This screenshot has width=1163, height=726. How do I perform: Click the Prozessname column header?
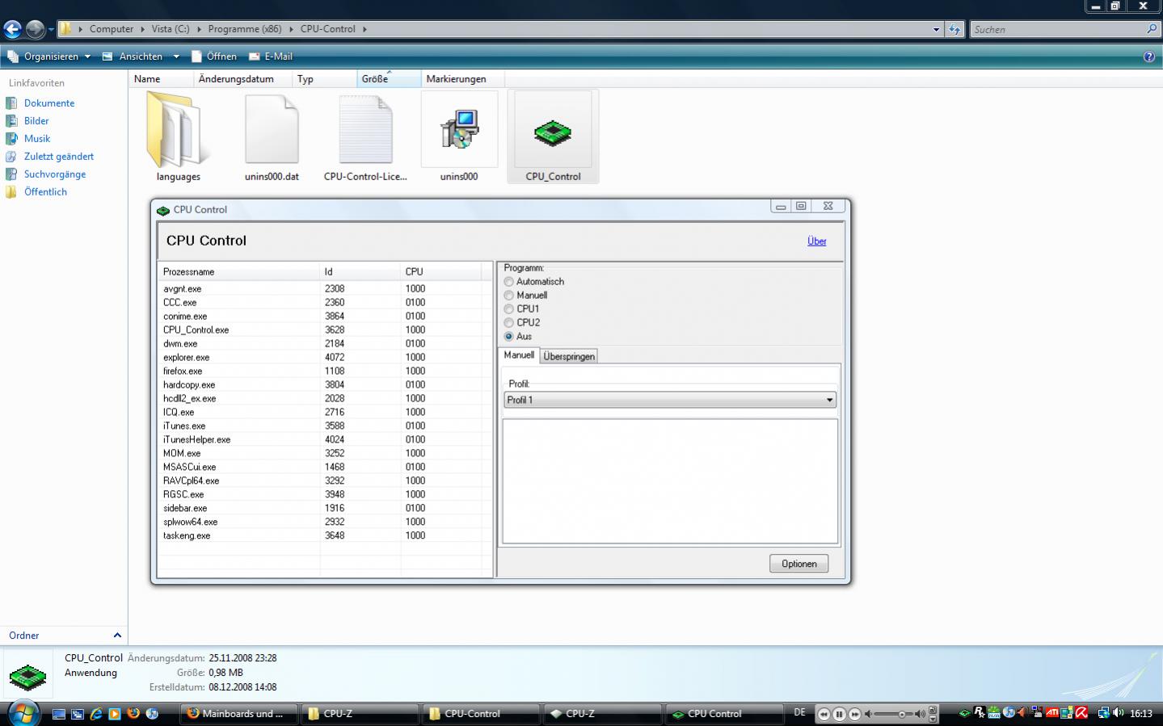coord(239,272)
